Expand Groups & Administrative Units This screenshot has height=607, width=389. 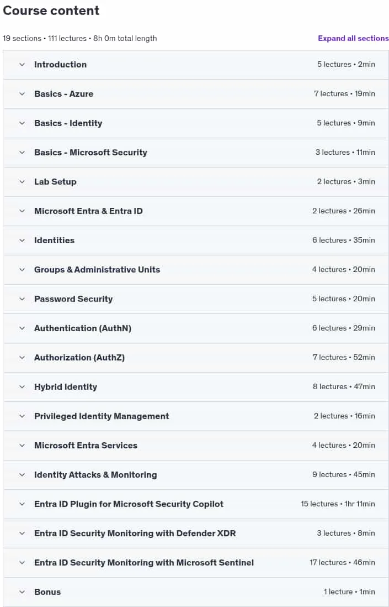196,270
